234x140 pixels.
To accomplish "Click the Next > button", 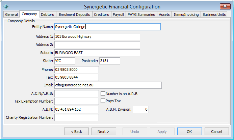I will 104,132.
